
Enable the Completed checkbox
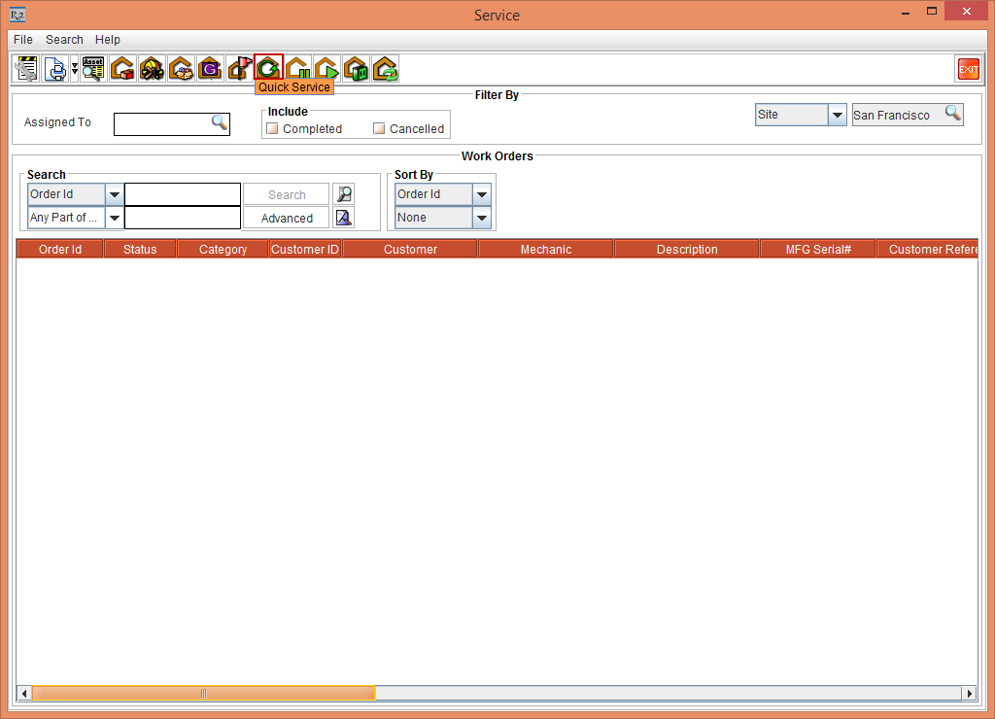pyautogui.click(x=273, y=129)
